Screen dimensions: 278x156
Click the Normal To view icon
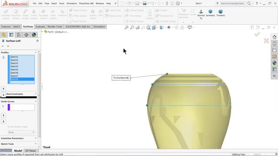click(201, 12)
